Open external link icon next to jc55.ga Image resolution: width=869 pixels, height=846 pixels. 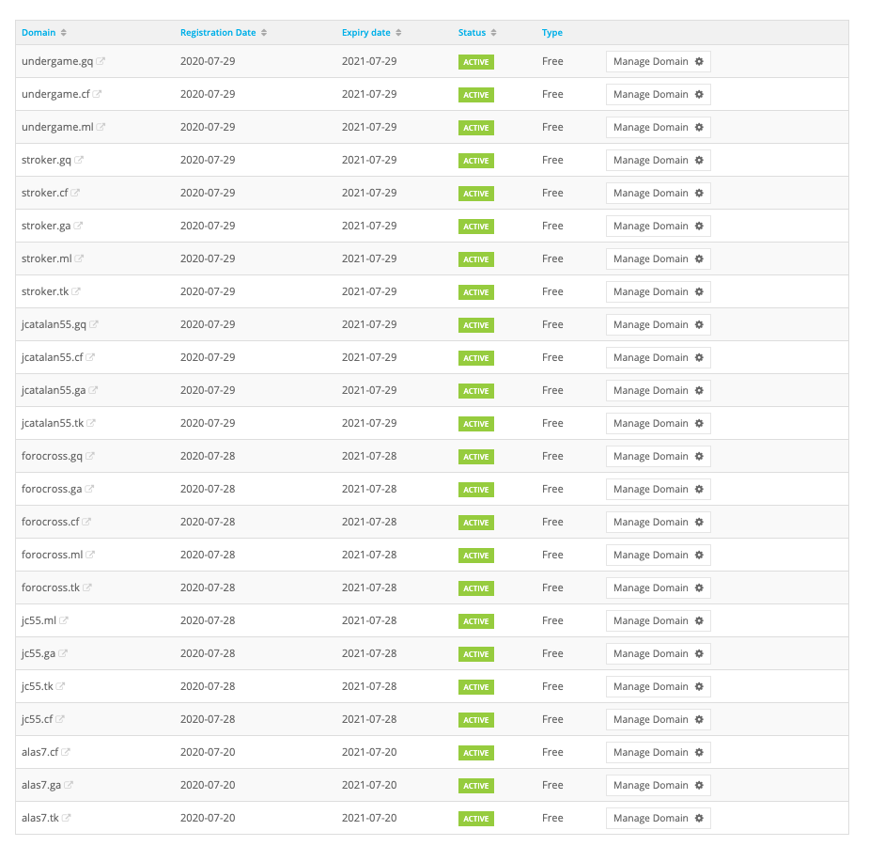click(x=63, y=653)
